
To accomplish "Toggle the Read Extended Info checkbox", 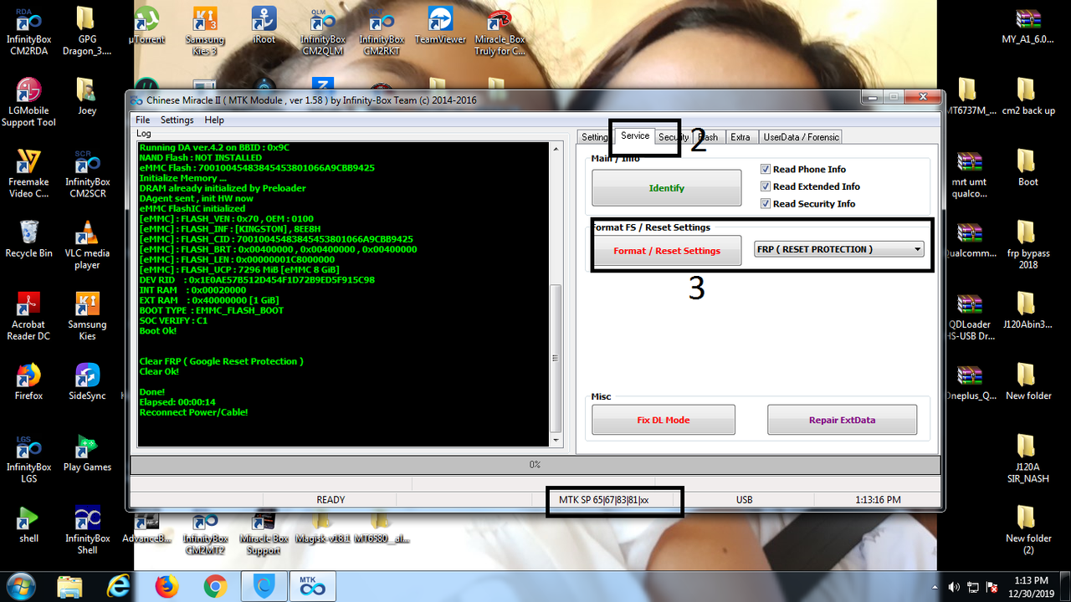I will point(766,186).
